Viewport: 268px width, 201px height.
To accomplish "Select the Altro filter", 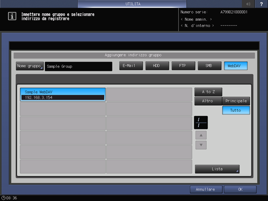I will (x=208, y=101).
